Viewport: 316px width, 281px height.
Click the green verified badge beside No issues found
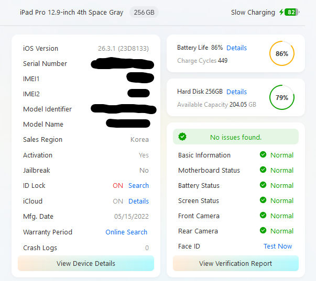[x=182, y=137]
